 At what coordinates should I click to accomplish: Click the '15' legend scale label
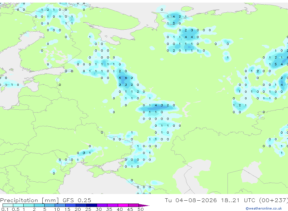tap(67, 209)
